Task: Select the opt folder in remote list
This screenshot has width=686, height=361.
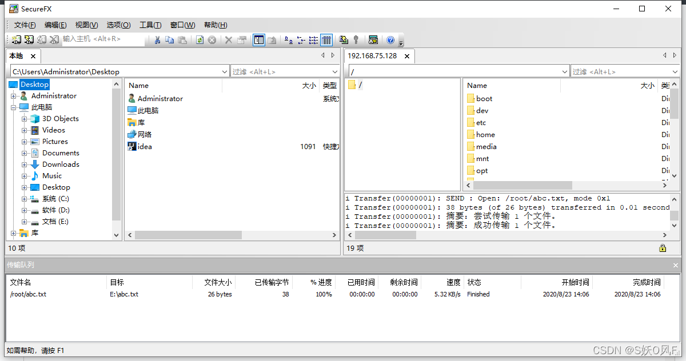Action: click(482, 171)
